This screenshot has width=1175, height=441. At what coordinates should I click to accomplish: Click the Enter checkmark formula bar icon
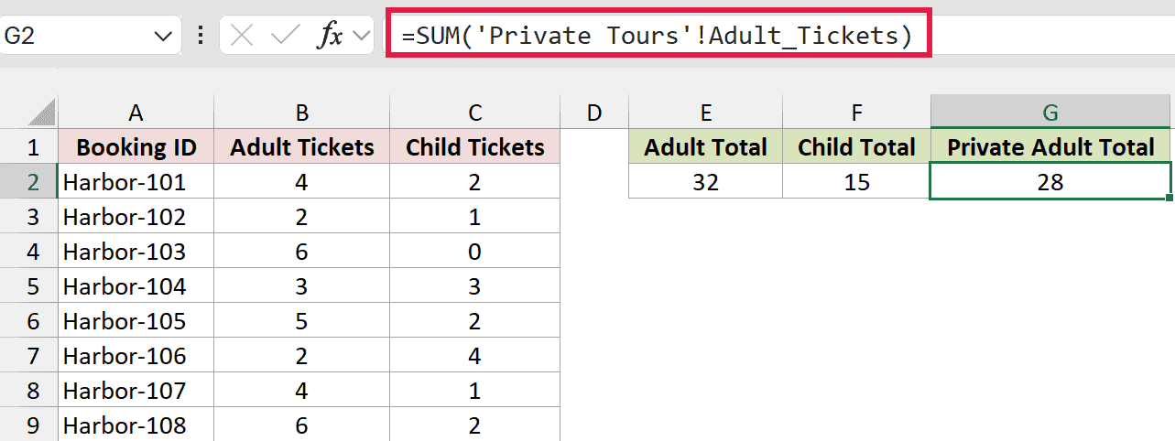point(286,36)
